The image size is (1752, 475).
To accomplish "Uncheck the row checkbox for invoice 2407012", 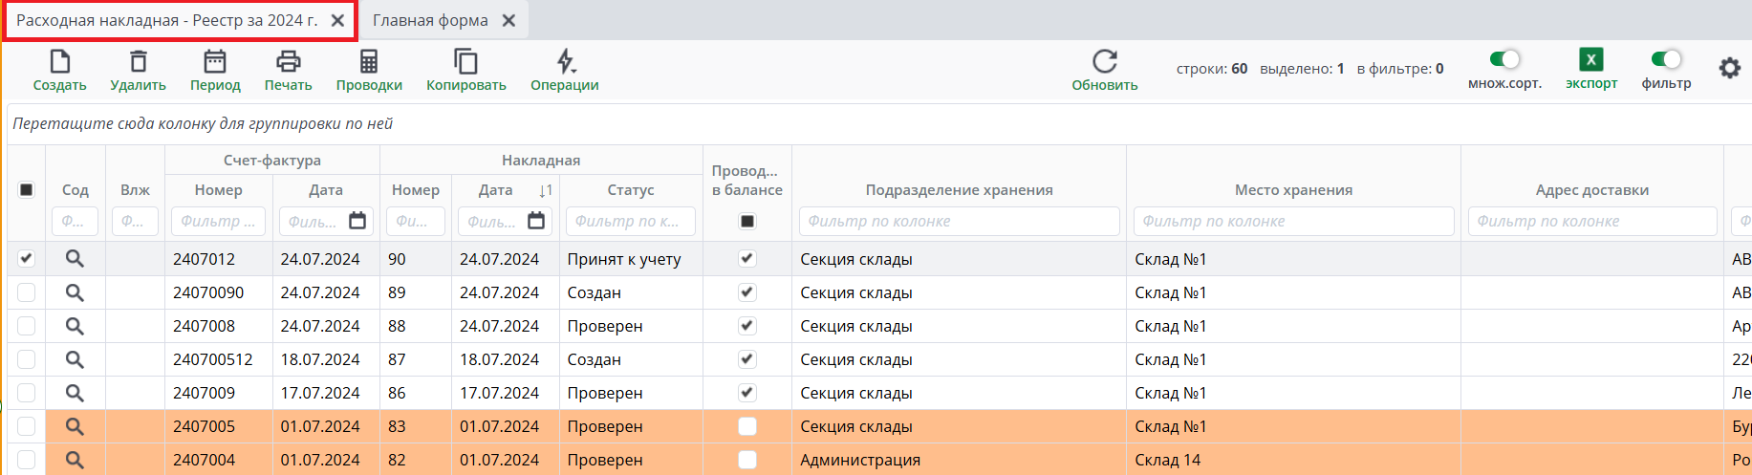I will [x=26, y=258].
